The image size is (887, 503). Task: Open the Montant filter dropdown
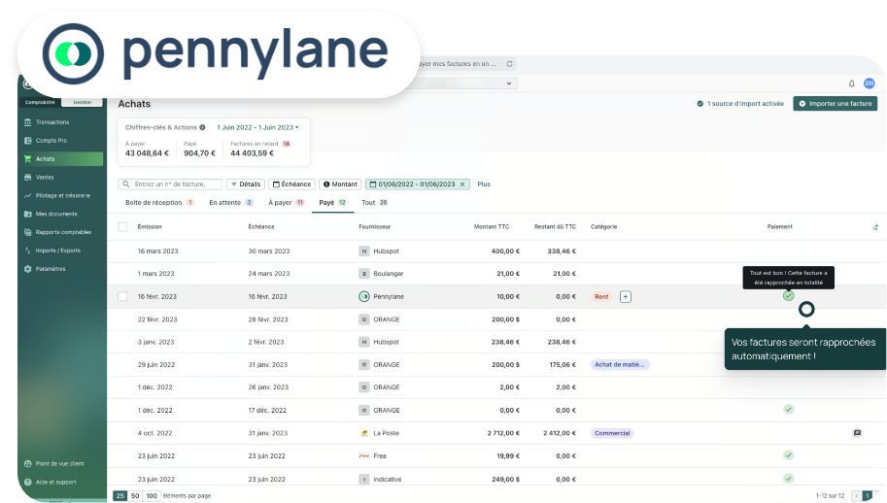[340, 184]
